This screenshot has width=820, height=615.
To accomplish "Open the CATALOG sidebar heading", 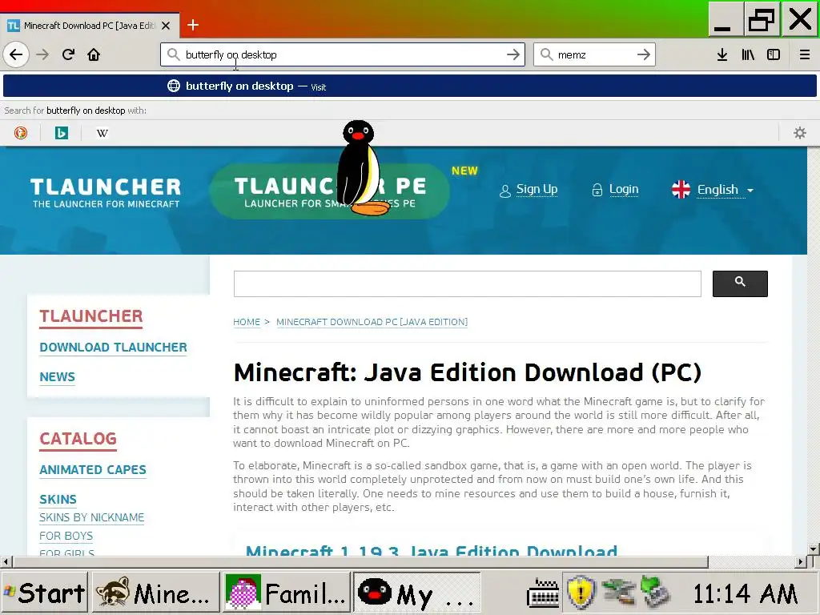I will click(78, 439).
